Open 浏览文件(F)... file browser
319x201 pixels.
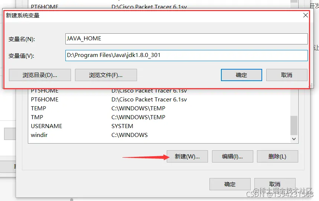coord(106,75)
